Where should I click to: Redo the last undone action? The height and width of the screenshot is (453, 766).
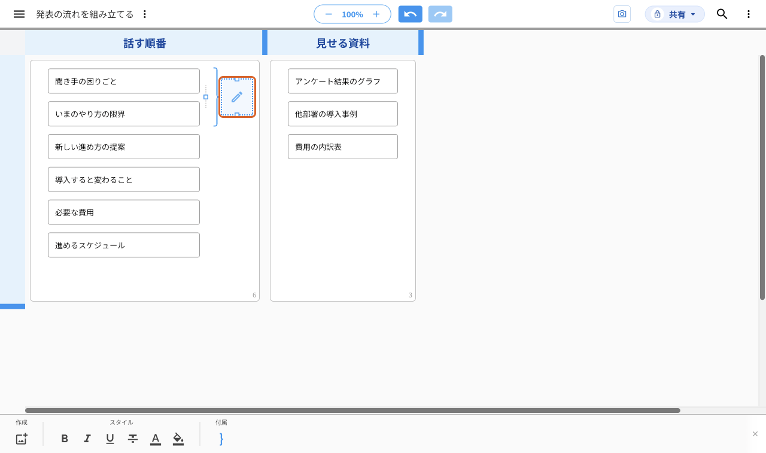point(440,14)
